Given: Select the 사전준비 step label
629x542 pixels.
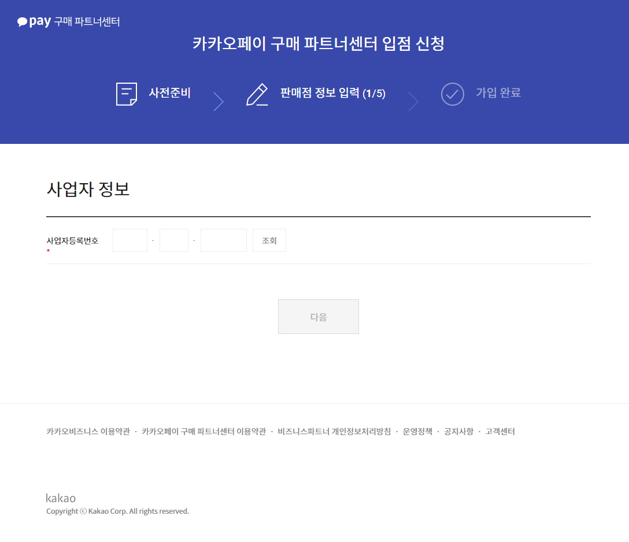Looking at the screenshot, I should tap(169, 93).
